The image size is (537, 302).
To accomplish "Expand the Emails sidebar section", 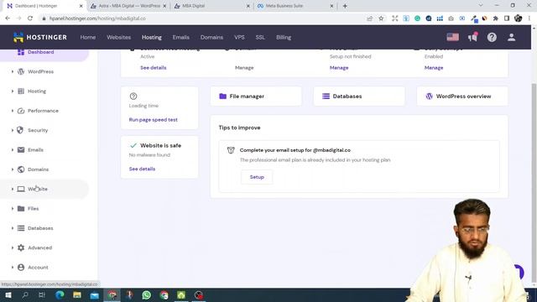I will pyautogui.click(x=13, y=149).
